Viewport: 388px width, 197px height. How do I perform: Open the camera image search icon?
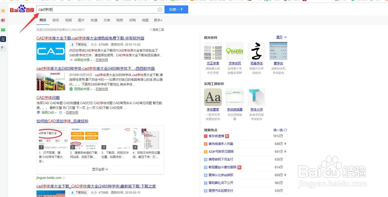click(x=160, y=10)
